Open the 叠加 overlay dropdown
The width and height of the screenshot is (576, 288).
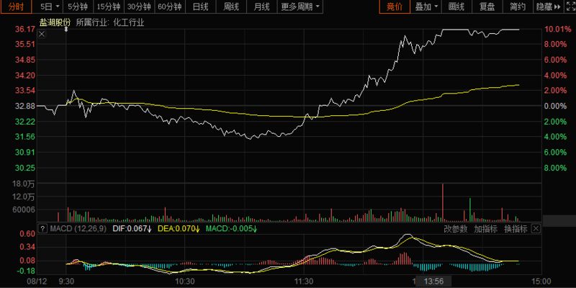click(426, 7)
